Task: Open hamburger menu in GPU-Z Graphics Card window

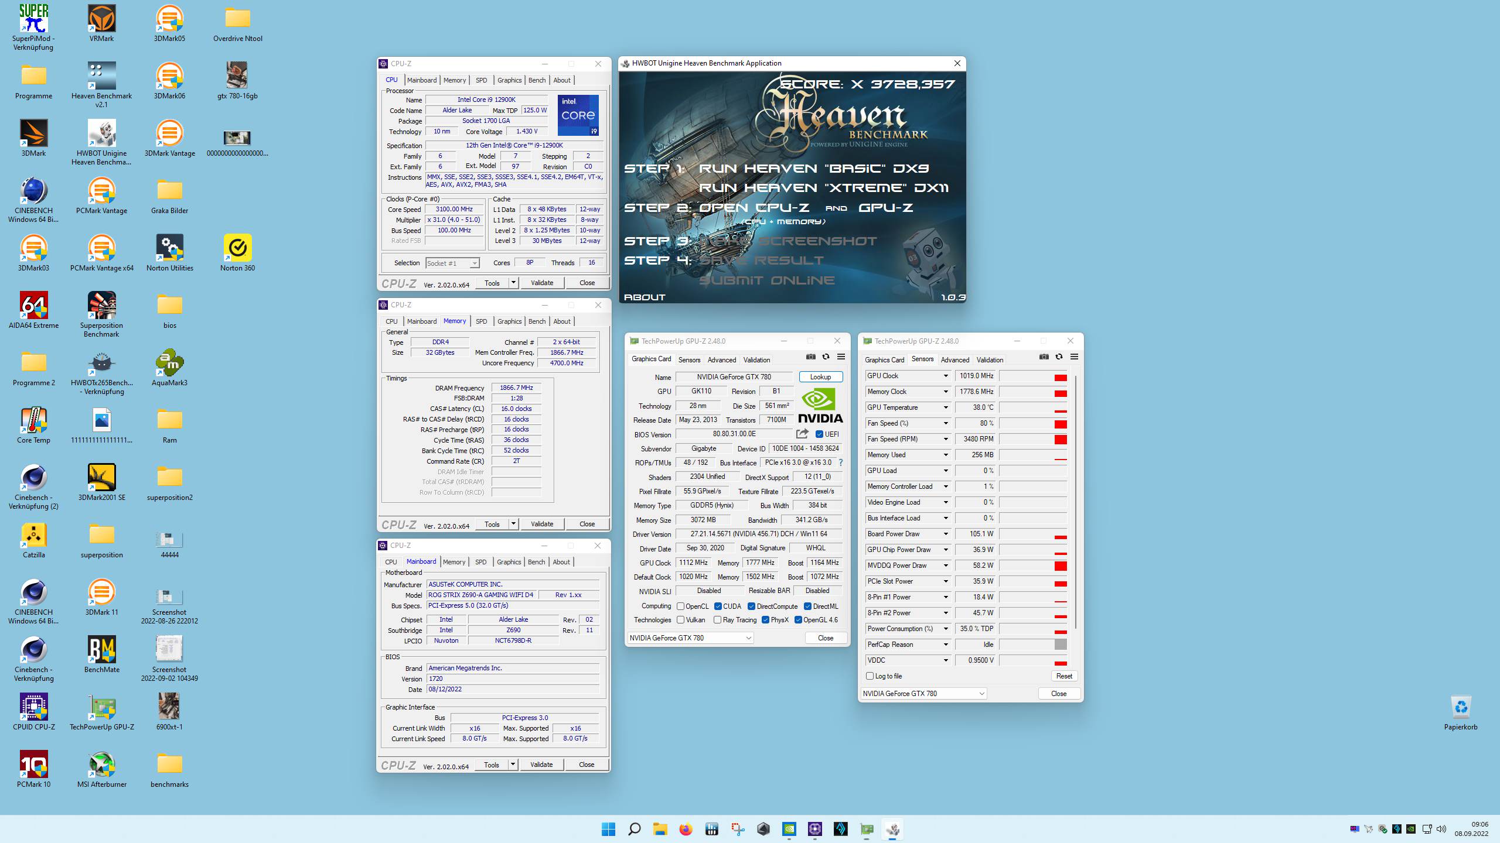Action: coord(841,357)
